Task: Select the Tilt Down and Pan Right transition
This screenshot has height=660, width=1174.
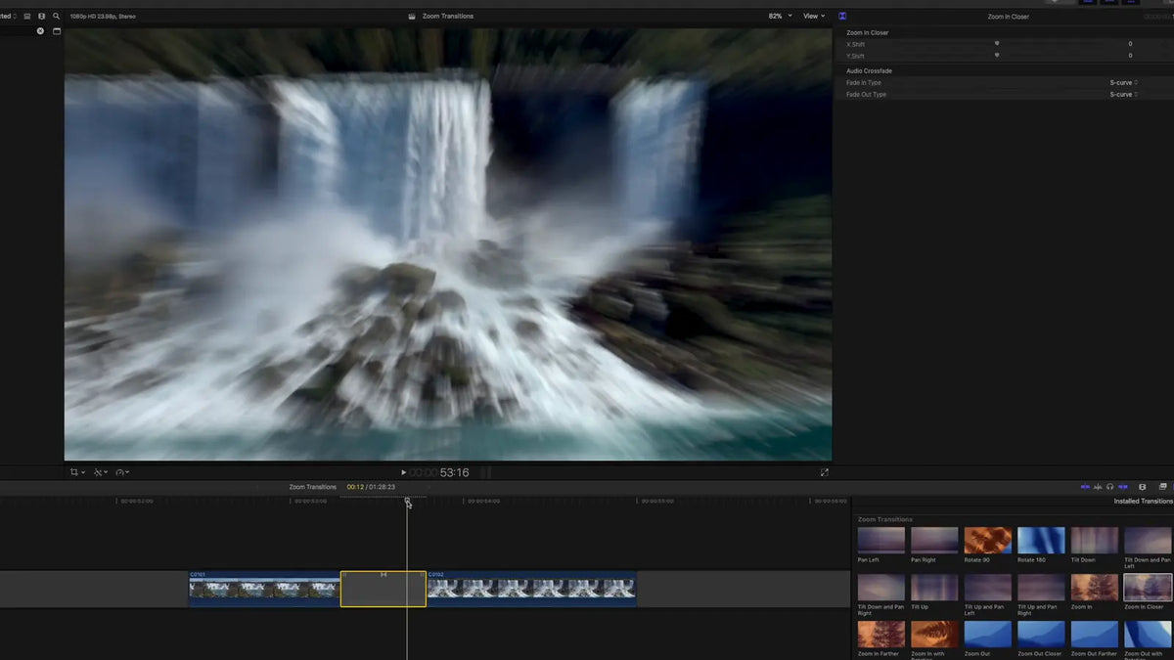Action: (x=880, y=587)
